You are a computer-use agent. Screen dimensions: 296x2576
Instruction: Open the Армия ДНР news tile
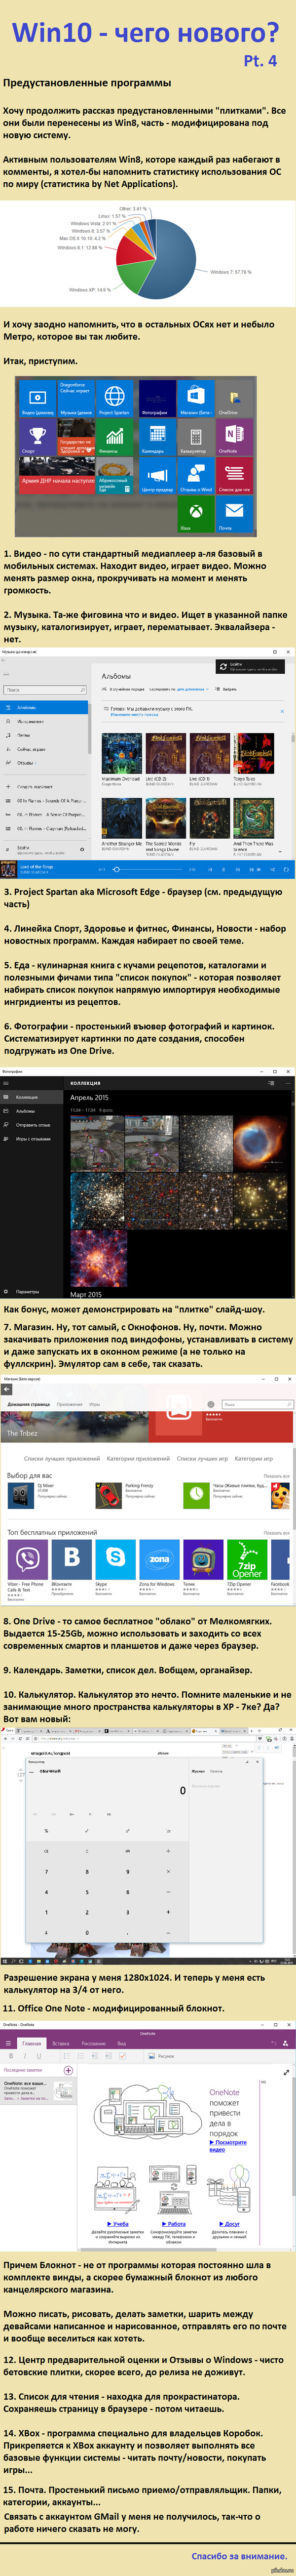[56, 476]
